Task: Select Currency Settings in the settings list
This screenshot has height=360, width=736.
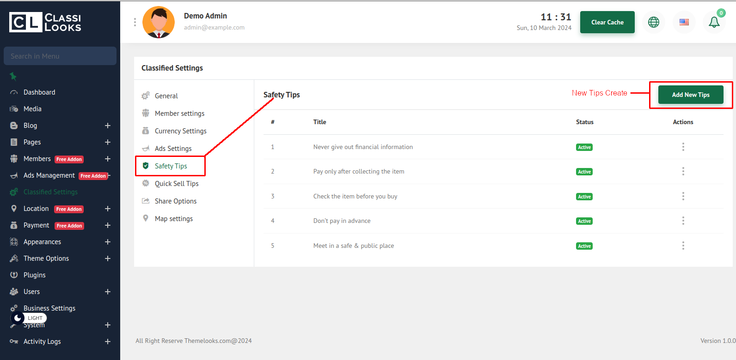Action: click(180, 131)
